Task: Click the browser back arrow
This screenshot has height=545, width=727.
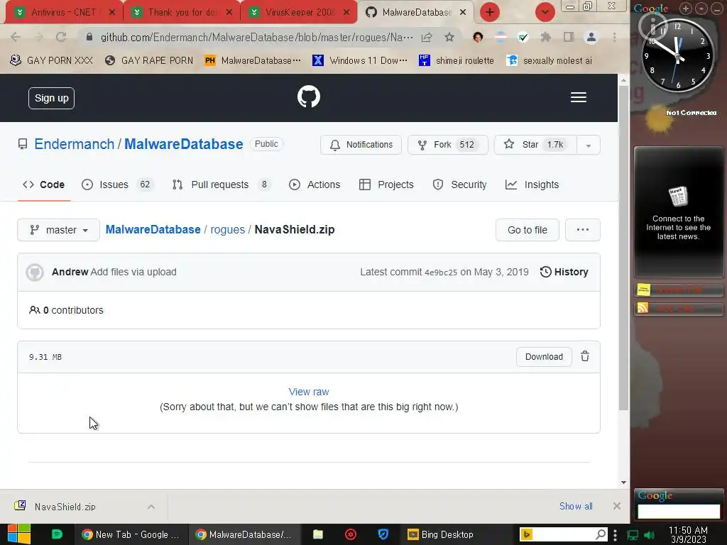Action: pos(16,37)
